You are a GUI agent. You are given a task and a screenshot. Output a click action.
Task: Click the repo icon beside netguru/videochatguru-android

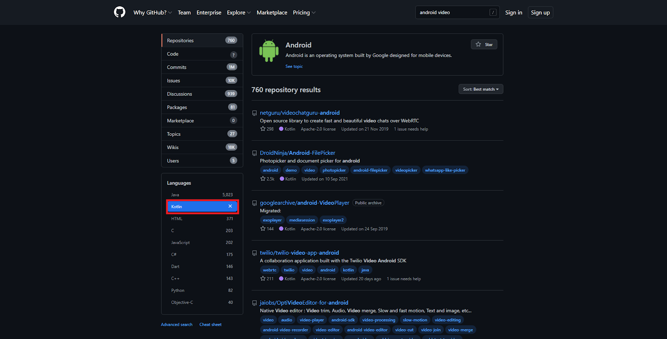click(254, 113)
